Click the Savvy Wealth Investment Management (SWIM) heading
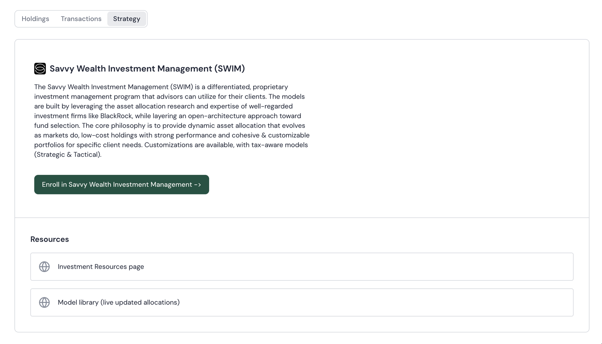The width and height of the screenshot is (602, 344). [x=147, y=69]
